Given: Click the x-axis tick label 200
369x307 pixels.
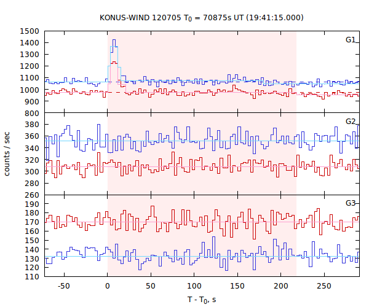Looking at the screenshot, I should tap(281, 286).
